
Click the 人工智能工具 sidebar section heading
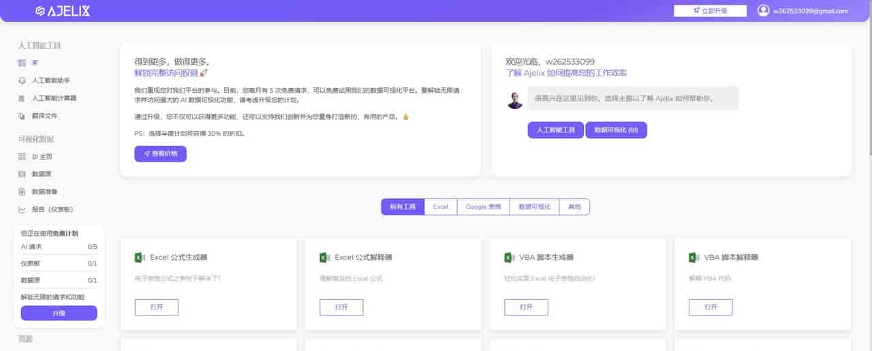click(x=40, y=46)
